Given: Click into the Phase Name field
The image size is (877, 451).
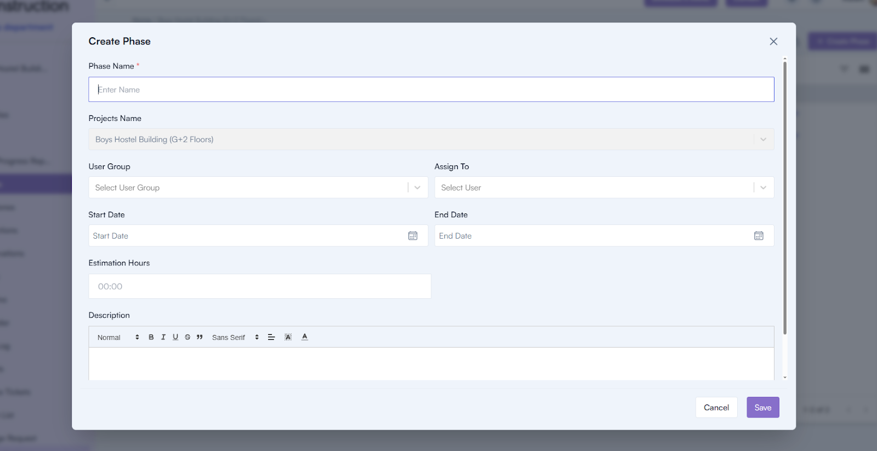Looking at the screenshot, I should tap(431, 90).
